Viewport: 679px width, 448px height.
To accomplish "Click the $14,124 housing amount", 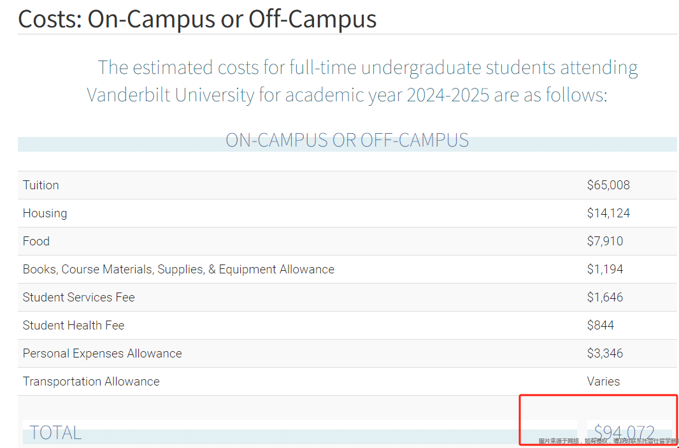I will pos(608,213).
